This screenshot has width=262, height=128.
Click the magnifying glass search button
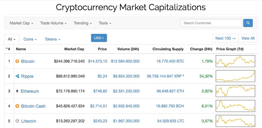click(248, 23)
